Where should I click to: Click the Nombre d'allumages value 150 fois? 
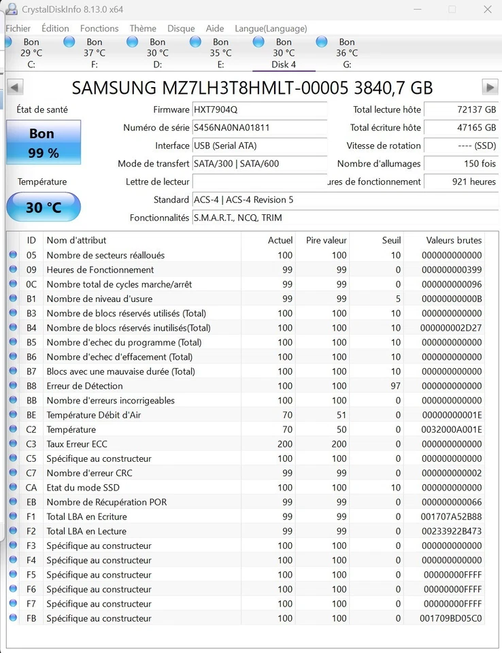(461, 163)
